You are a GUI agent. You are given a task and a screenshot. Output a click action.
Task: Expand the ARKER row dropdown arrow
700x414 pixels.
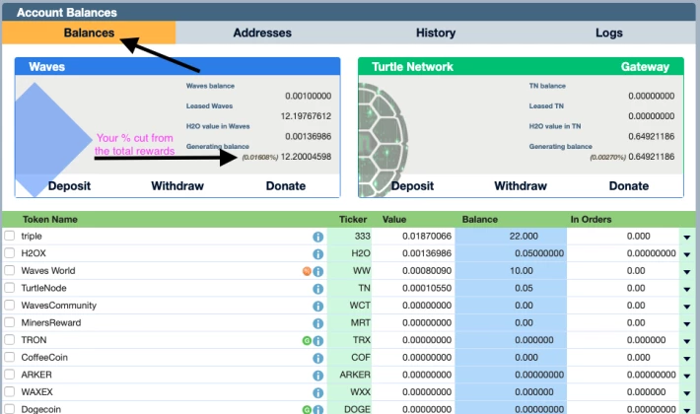point(686,376)
